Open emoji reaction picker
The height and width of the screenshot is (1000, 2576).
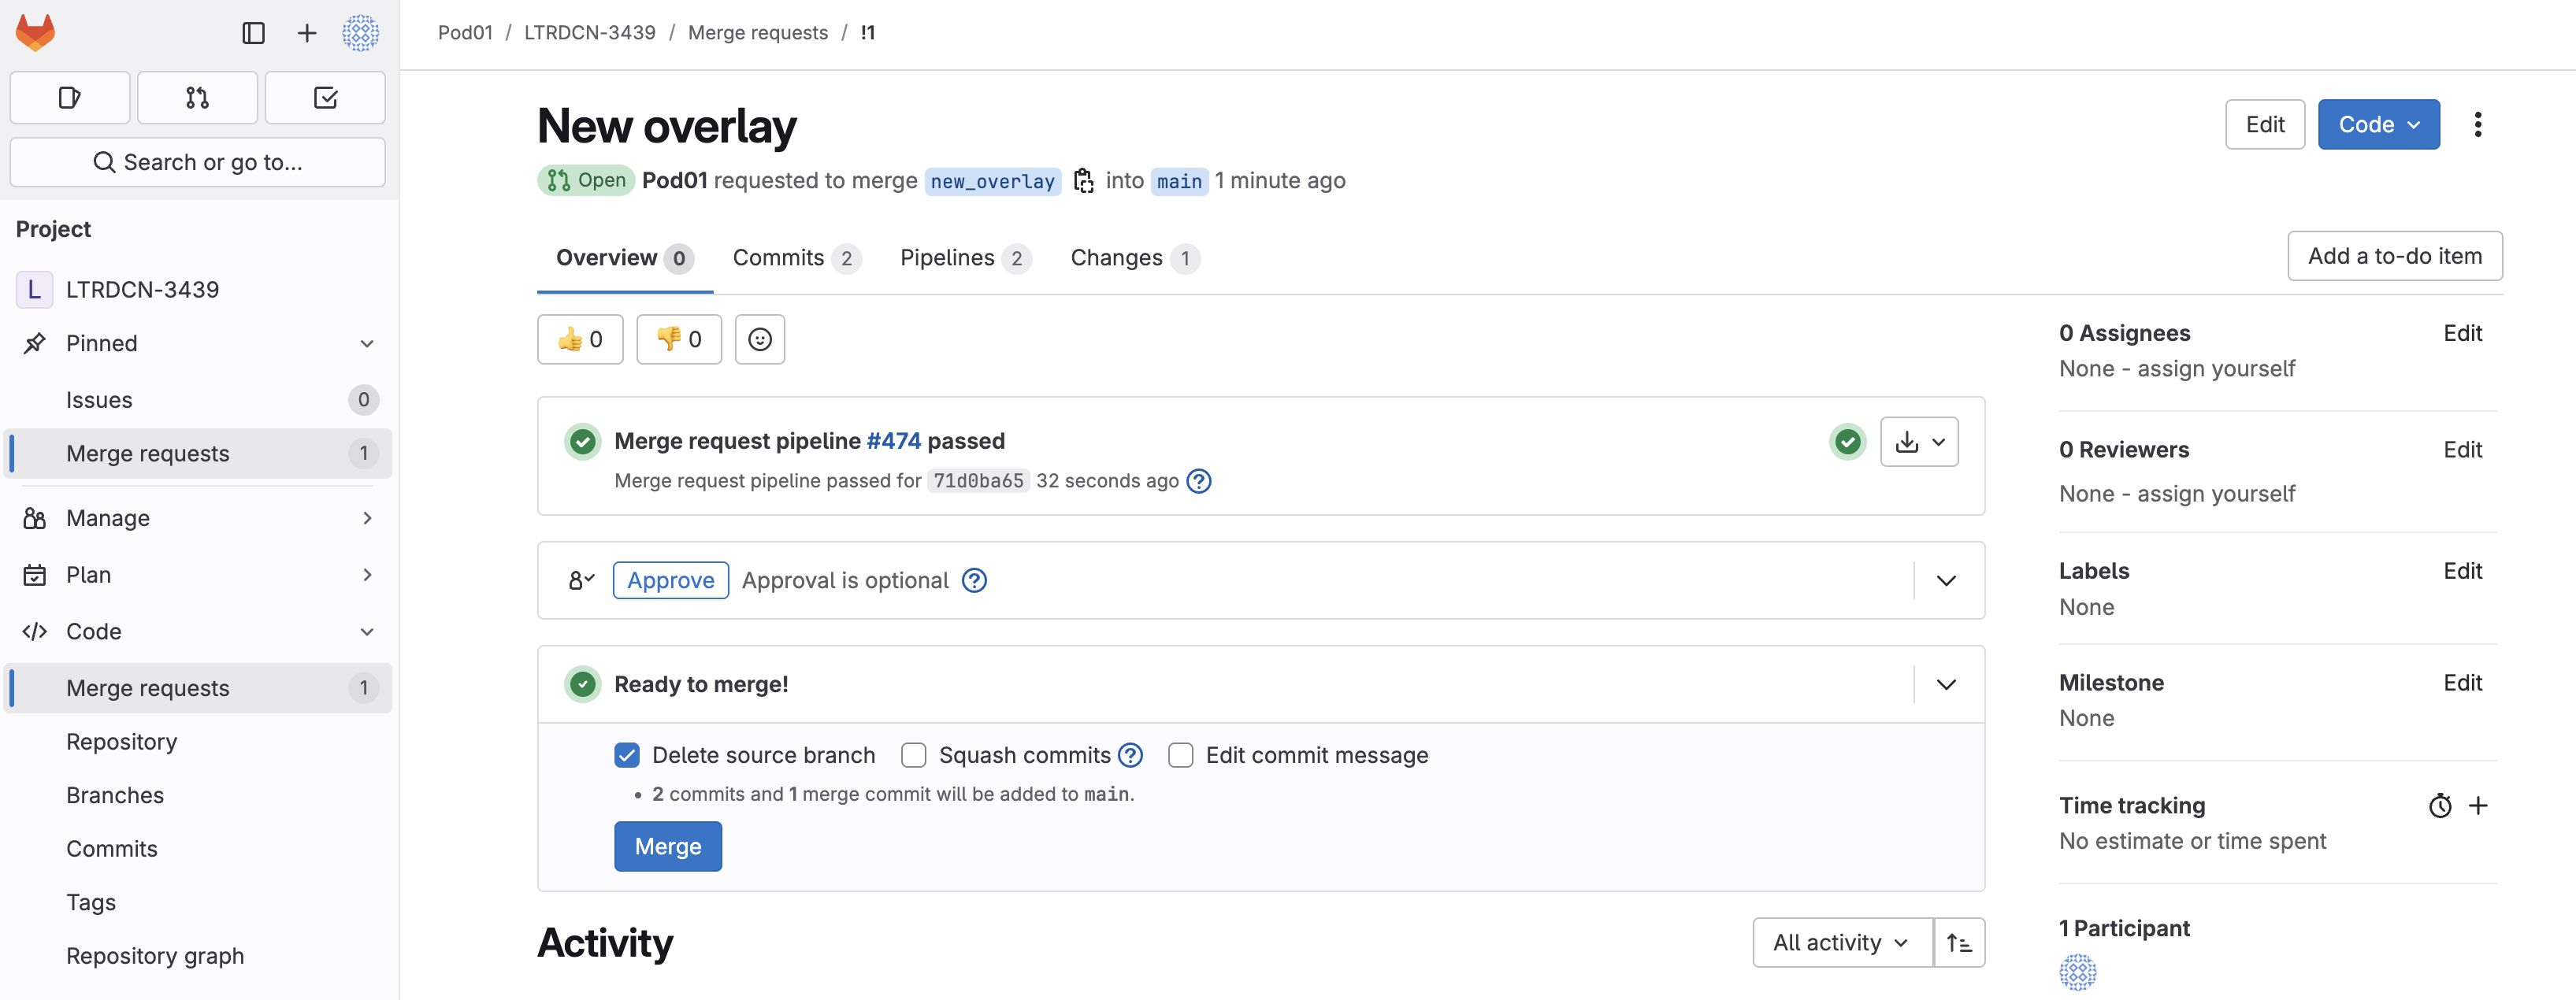pyautogui.click(x=759, y=340)
